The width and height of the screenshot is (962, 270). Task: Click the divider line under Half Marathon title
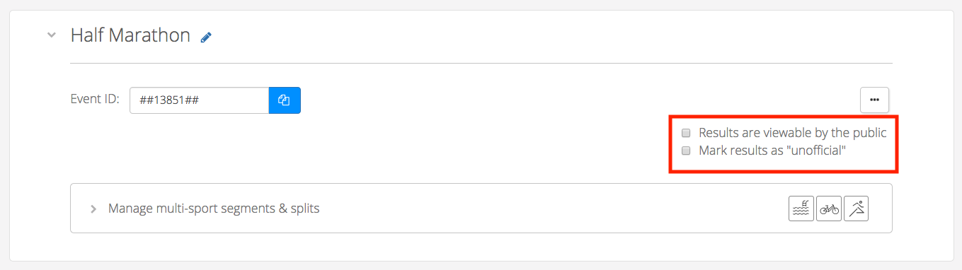coord(481,64)
